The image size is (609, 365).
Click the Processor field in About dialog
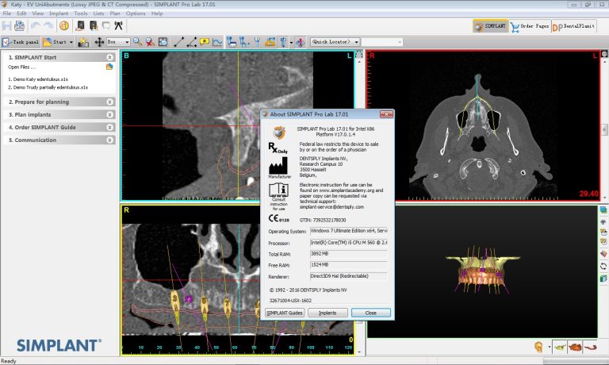(x=349, y=243)
